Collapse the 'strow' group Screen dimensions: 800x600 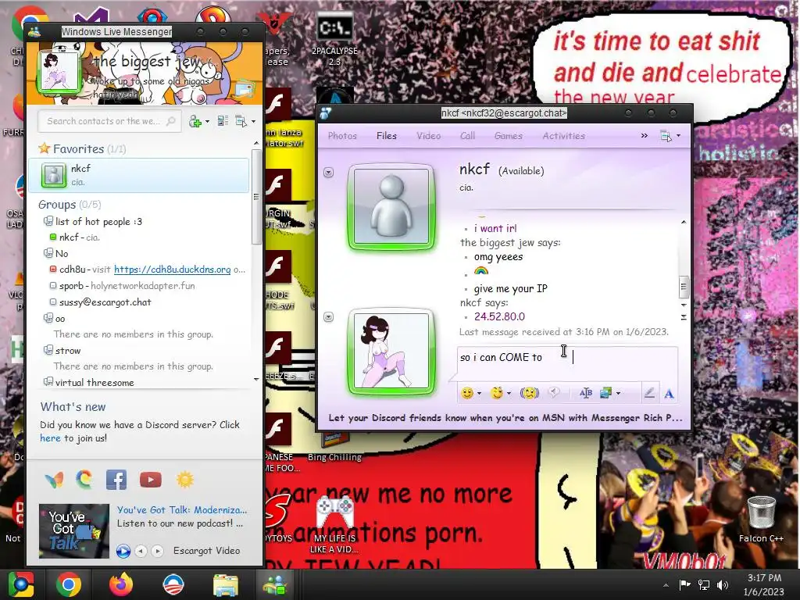(48, 350)
